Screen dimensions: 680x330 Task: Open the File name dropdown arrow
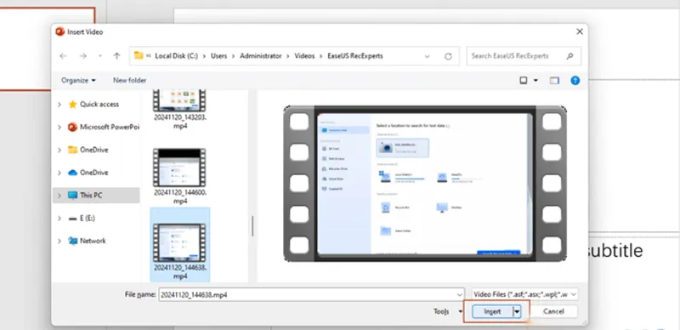point(460,294)
